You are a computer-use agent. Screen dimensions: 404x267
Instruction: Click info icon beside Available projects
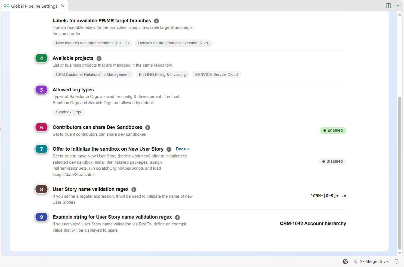(99, 58)
